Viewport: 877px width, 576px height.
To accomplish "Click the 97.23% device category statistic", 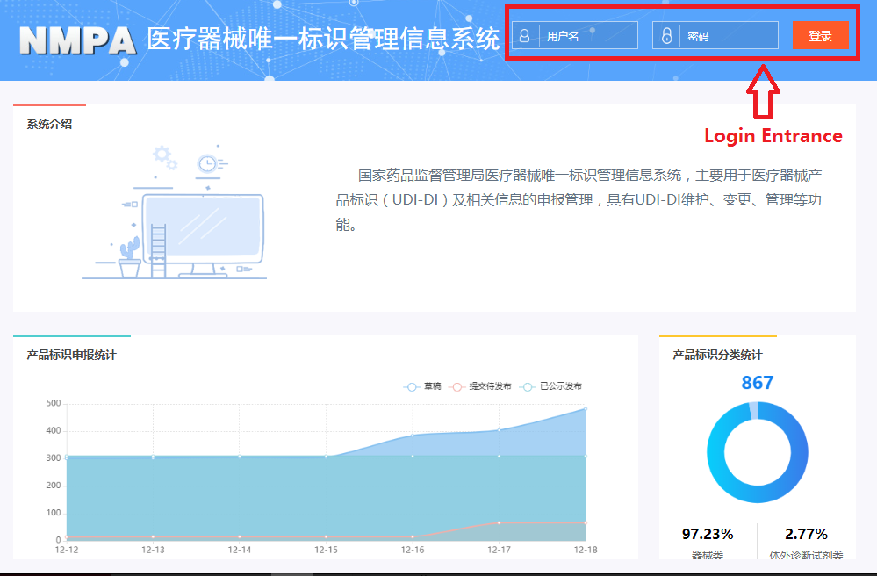I will coord(707,534).
